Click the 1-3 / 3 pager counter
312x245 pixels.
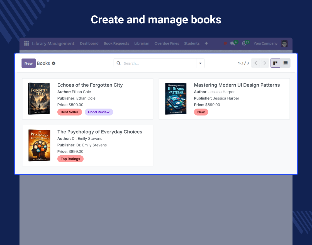click(243, 63)
